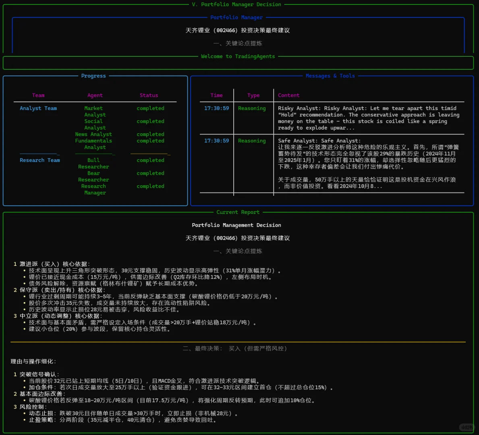Select the Current Report panel title
Image resolution: width=479 pixels, height=435 pixels.
[238, 212]
